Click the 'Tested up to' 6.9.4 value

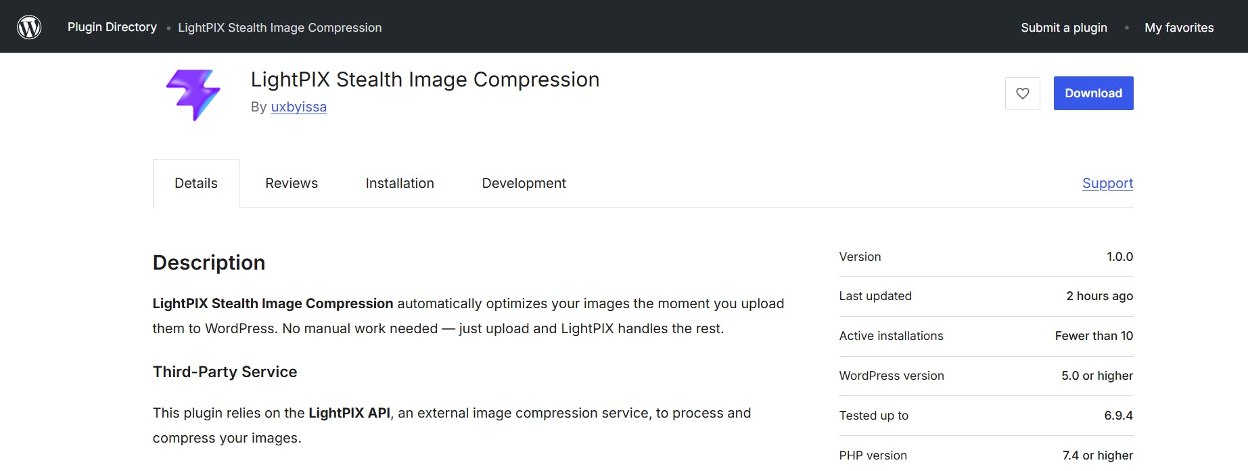tap(1118, 416)
